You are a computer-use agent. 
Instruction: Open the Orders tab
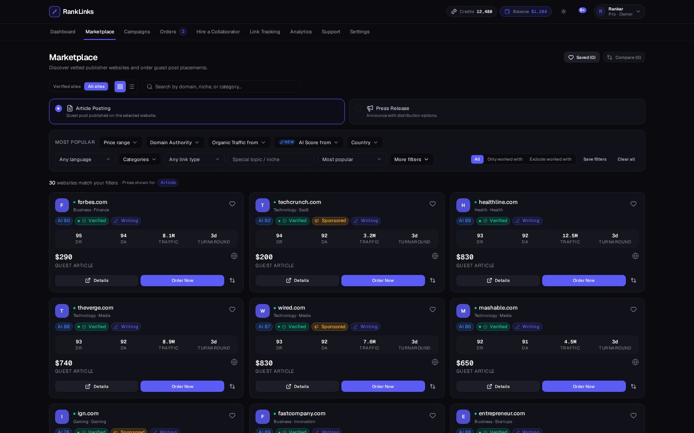click(173, 32)
